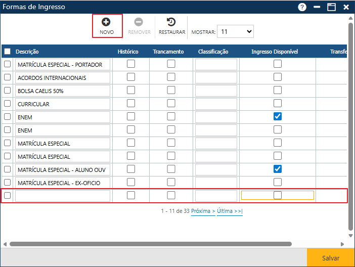
Task: Sort by Ingresso Disponível column header
Action: pos(275,52)
